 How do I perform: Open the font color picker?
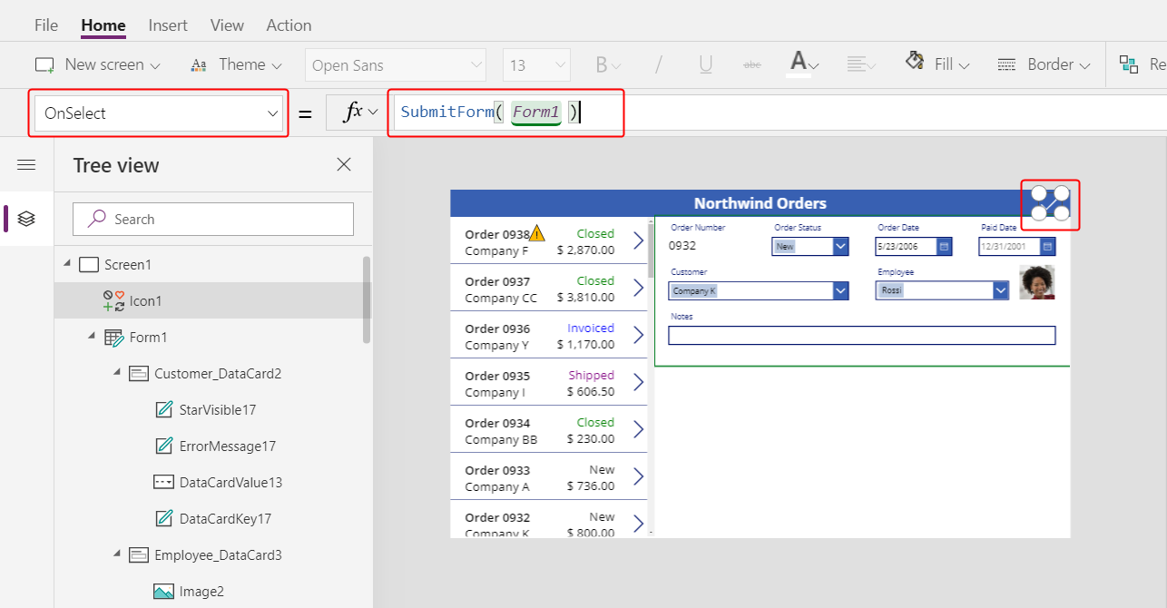coord(804,64)
